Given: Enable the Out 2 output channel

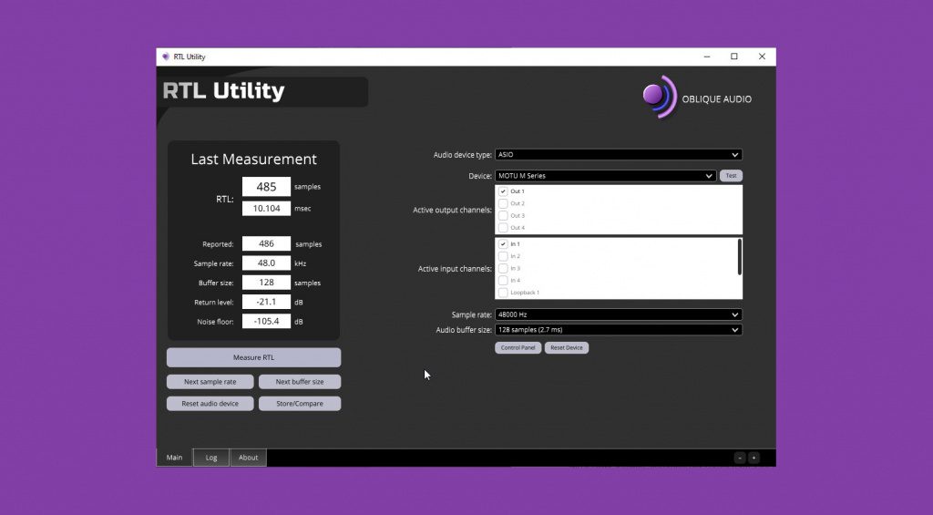Looking at the screenshot, I should (x=503, y=203).
